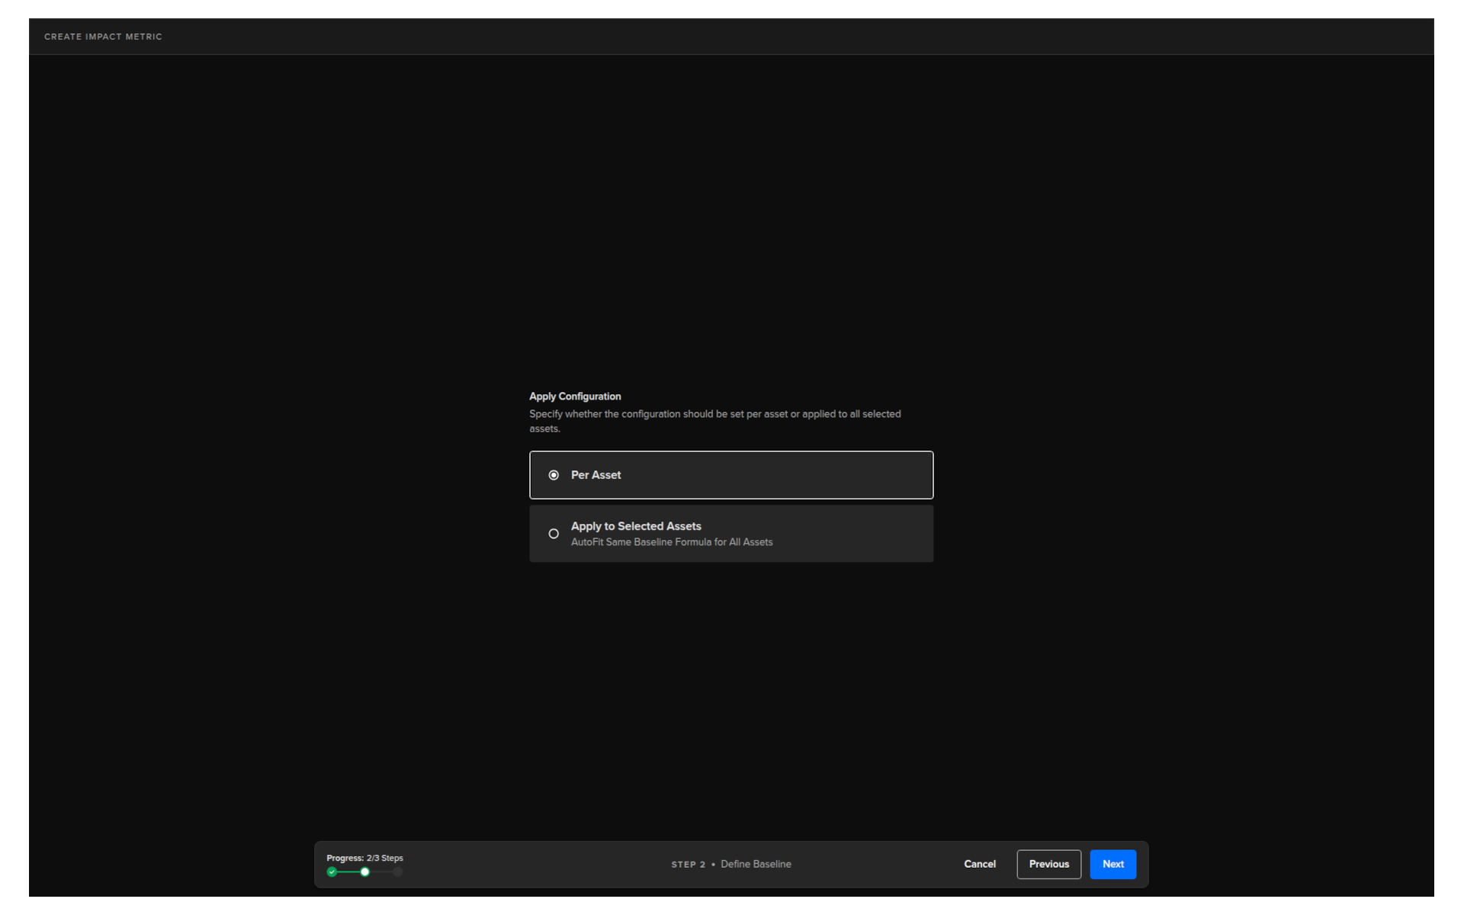Screen dimensions: 1464x915
Task: Click the configuration description paragraph text
Action: click(x=715, y=421)
